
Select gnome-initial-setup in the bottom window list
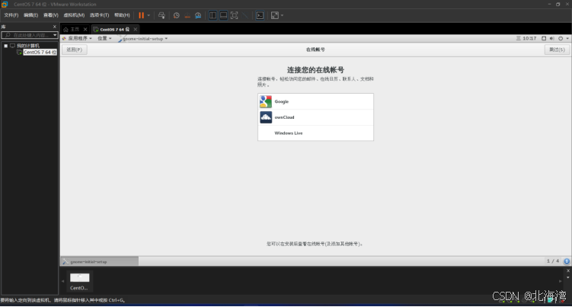point(99,261)
